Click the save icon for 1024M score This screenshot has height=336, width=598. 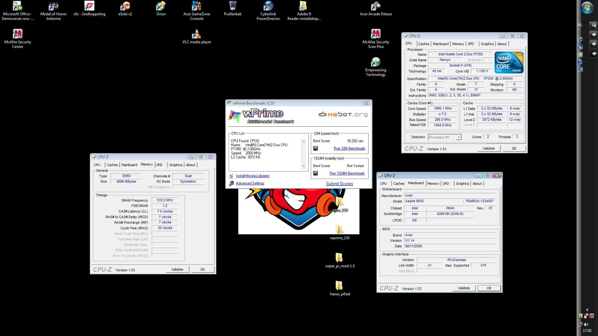(315, 173)
